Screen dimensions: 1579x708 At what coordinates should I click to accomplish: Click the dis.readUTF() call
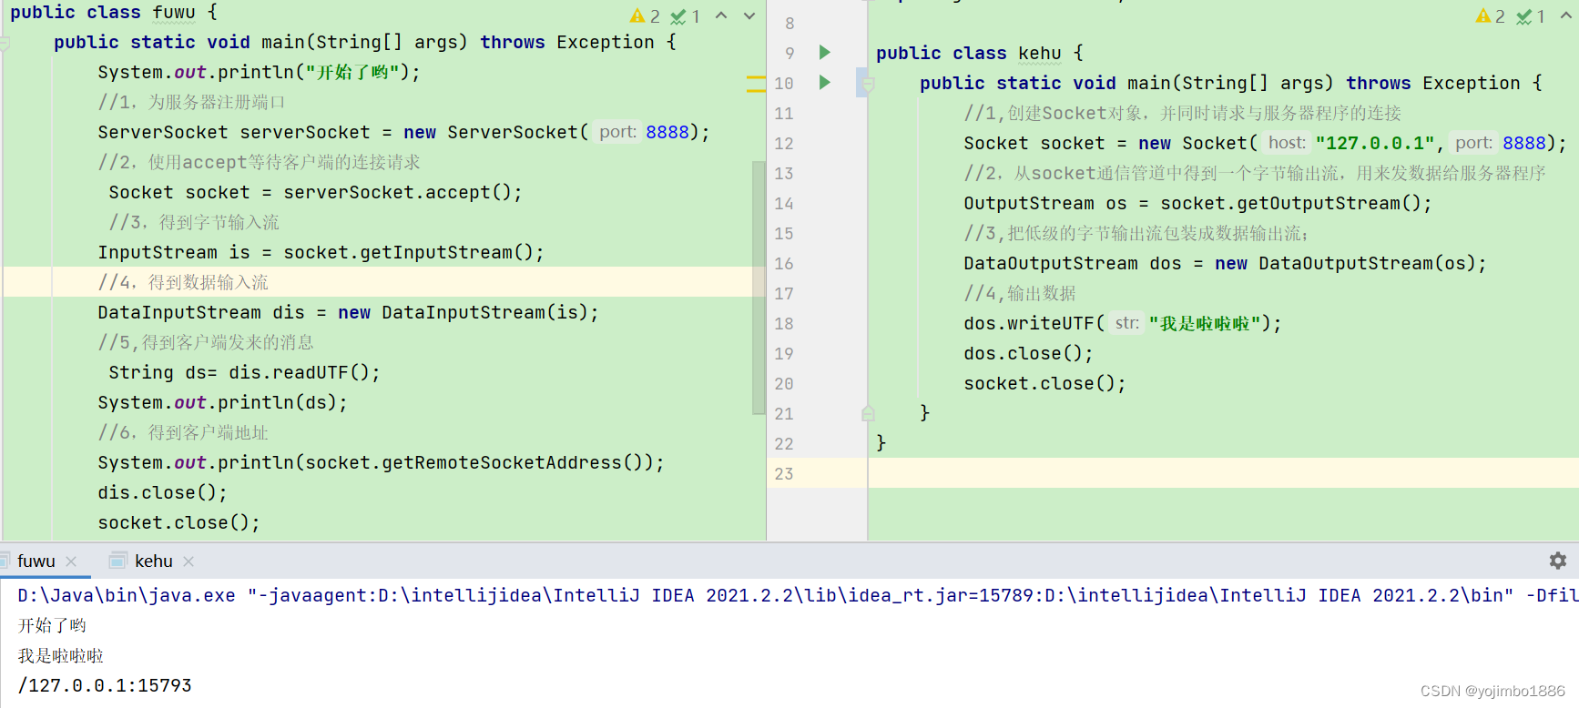[300, 372]
